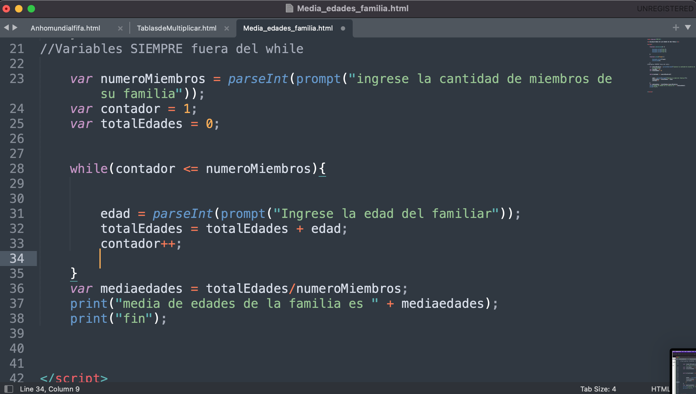Image resolution: width=696 pixels, height=394 pixels.
Task: Click the file icon in title bar
Action: [290, 8]
